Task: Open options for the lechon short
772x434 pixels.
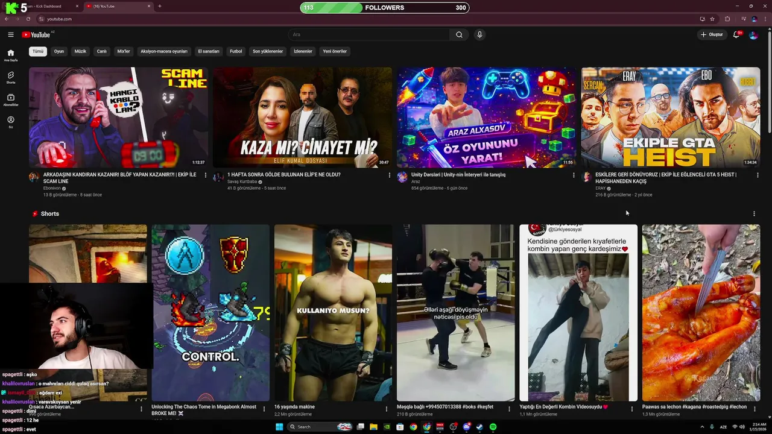Action: [x=755, y=409]
